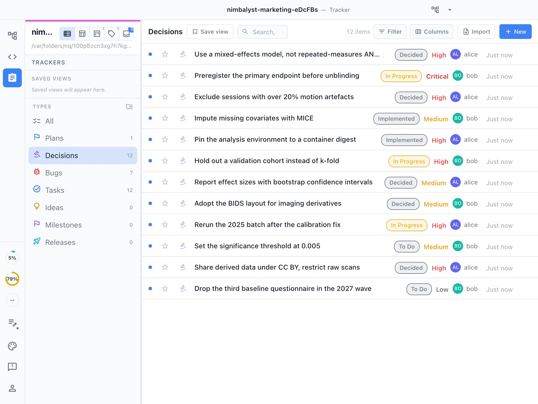Click bob avatar on Adopt BIDS row
Screen dimensions: 538x404
click(458, 203)
